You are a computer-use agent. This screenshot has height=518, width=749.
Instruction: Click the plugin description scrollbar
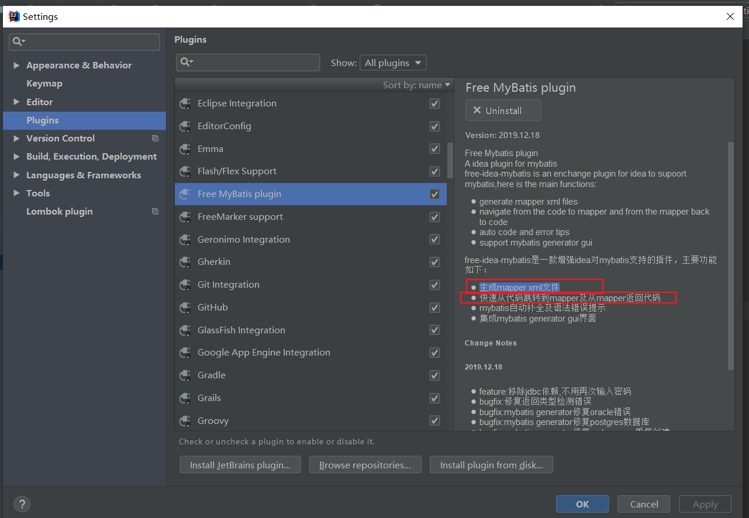tap(730, 255)
